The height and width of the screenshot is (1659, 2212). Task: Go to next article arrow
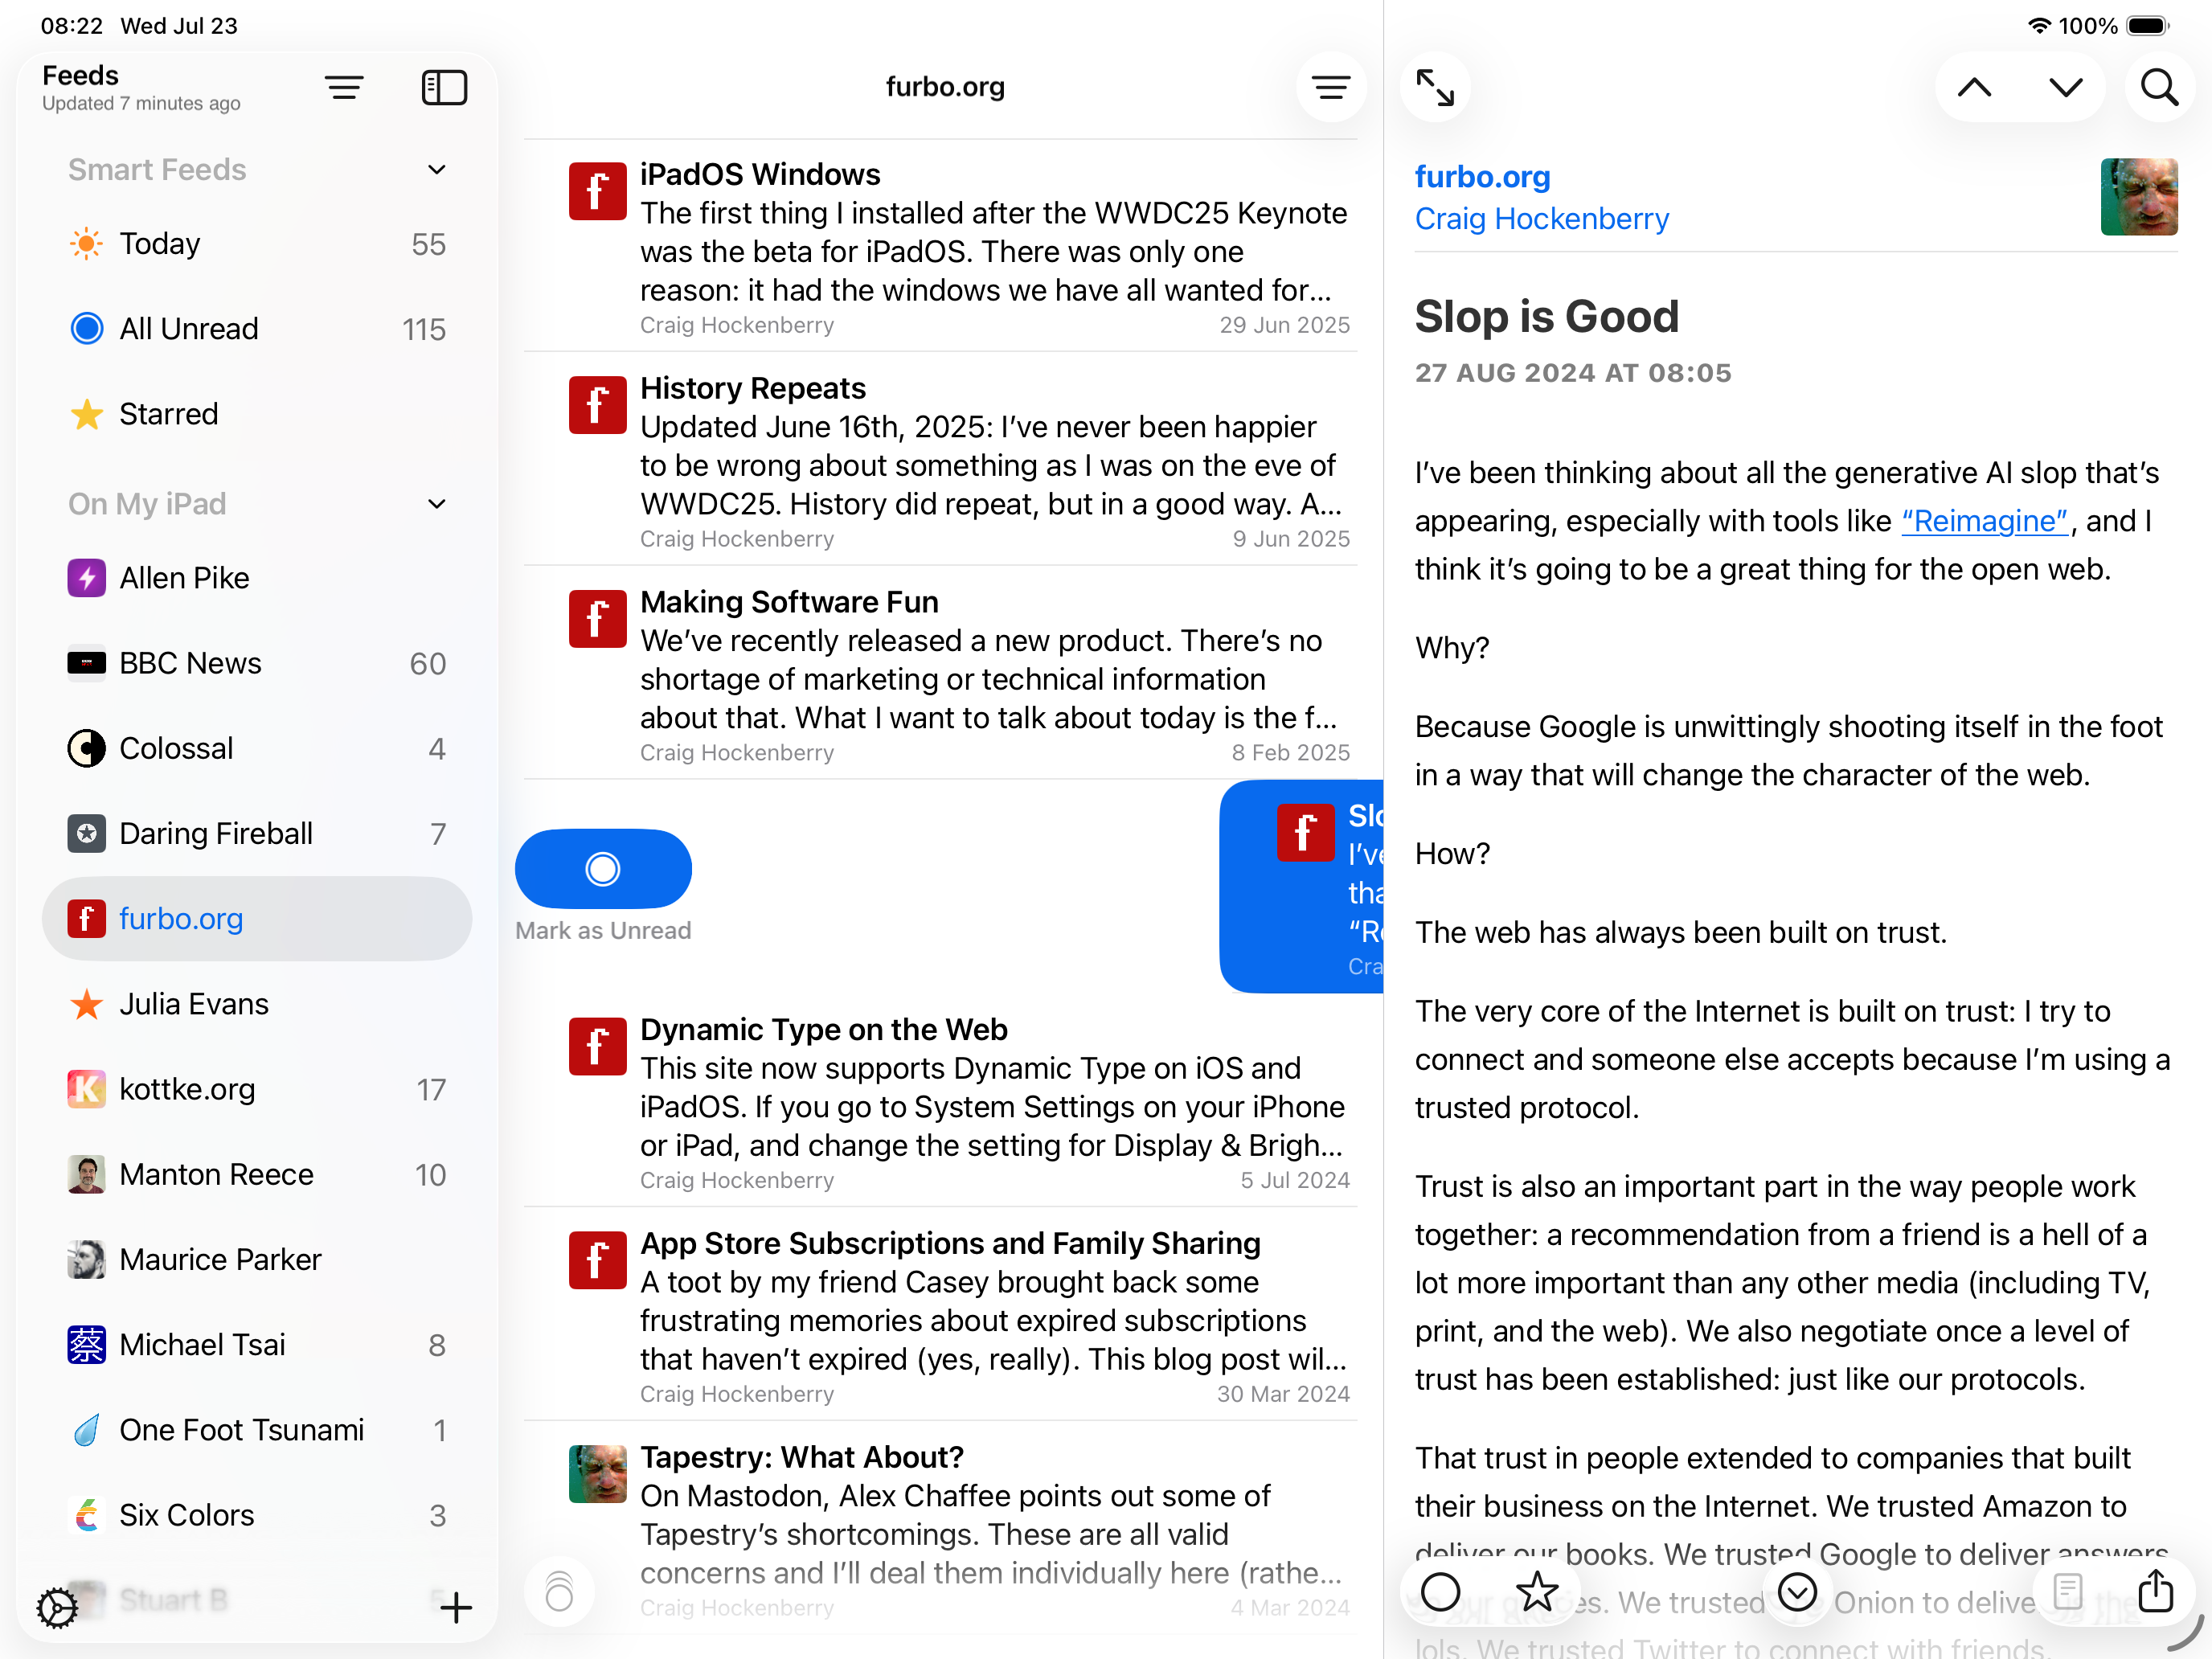click(2065, 88)
